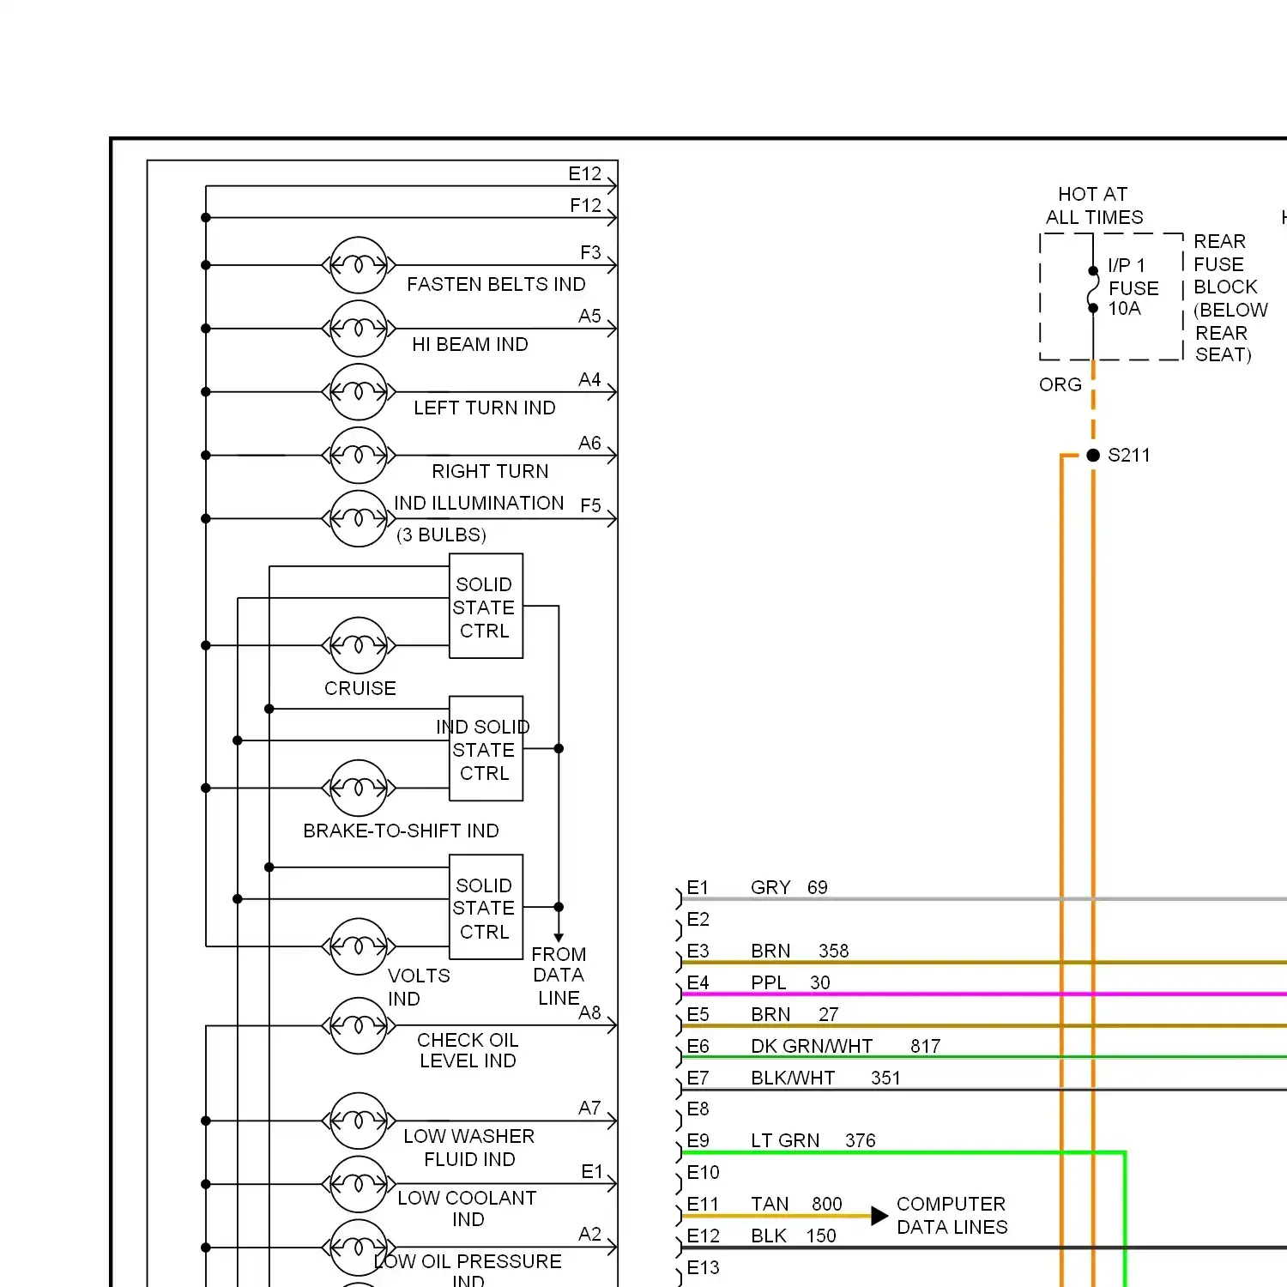Click the Solid State Ctrl box beside Cruise bulb

click(486, 606)
